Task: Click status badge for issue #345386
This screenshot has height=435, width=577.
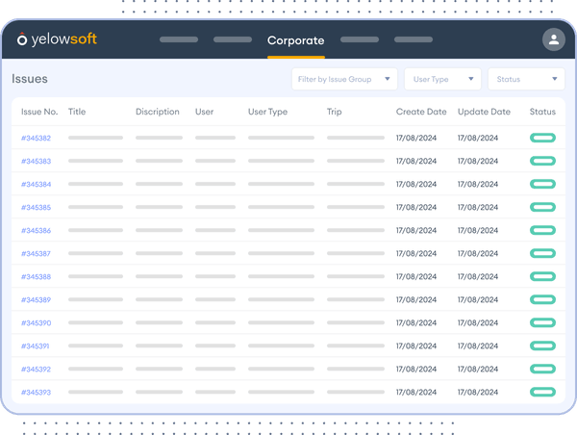Action: click(542, 231)
